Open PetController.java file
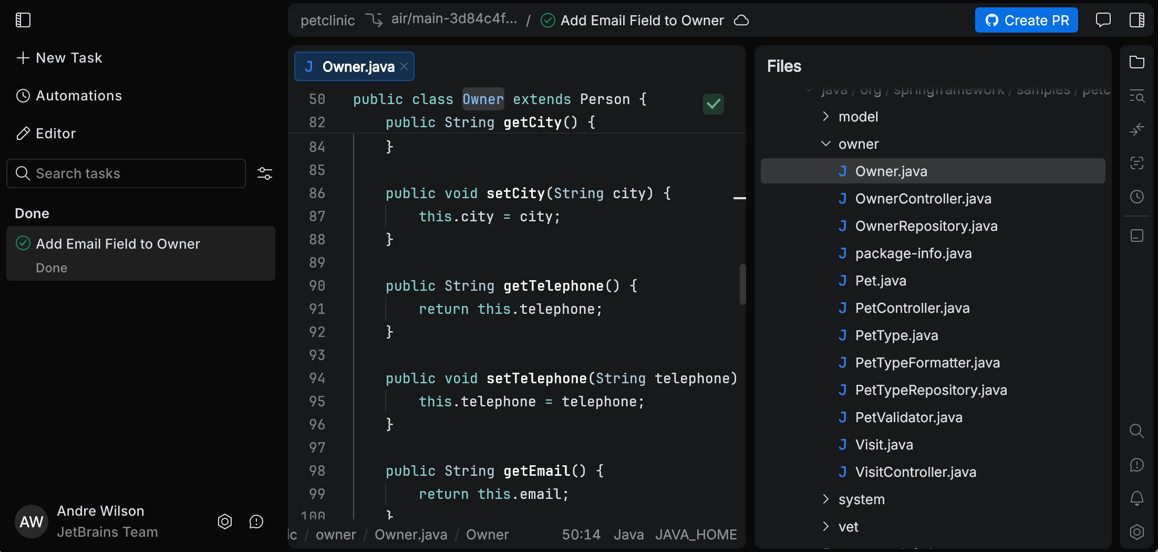 coord(912,308)
